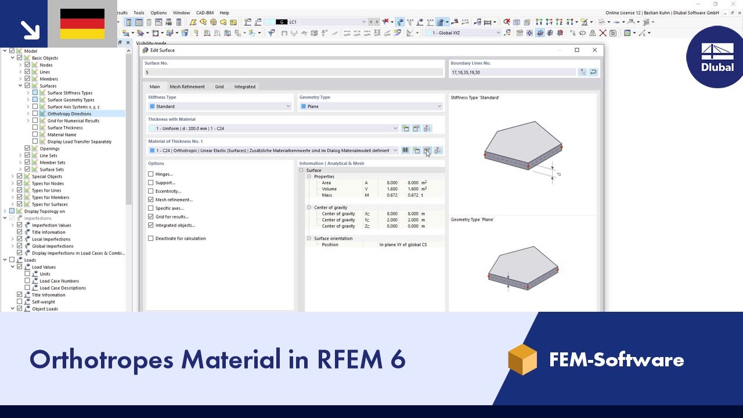
Task: Switch to Grid tab
Action: 219,87
